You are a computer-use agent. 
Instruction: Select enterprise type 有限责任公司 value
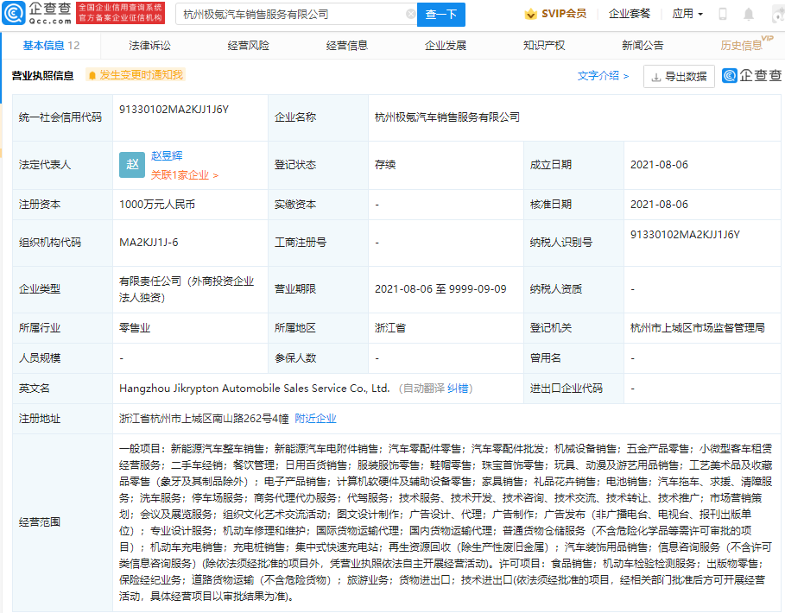pos(187,289)
